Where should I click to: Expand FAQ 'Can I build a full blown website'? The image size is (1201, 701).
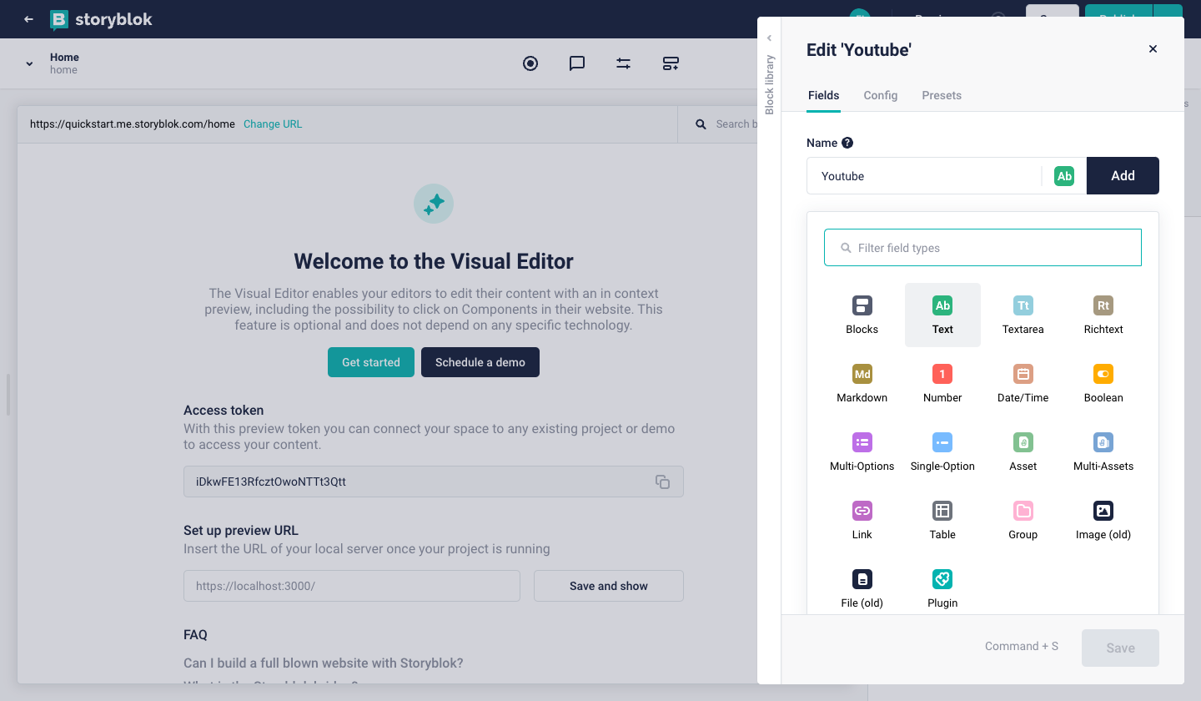pos(323,663)
